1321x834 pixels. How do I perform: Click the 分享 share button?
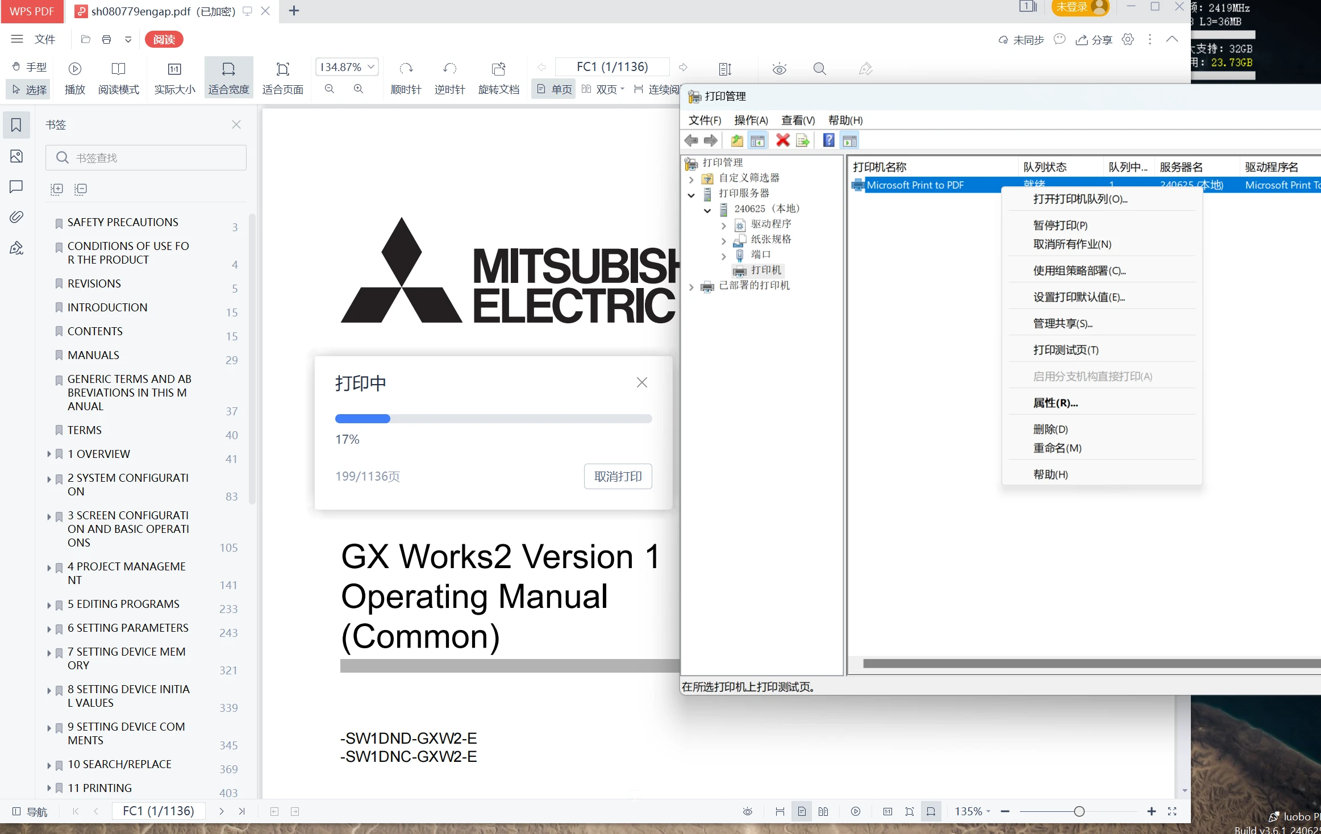(1094, 40)
